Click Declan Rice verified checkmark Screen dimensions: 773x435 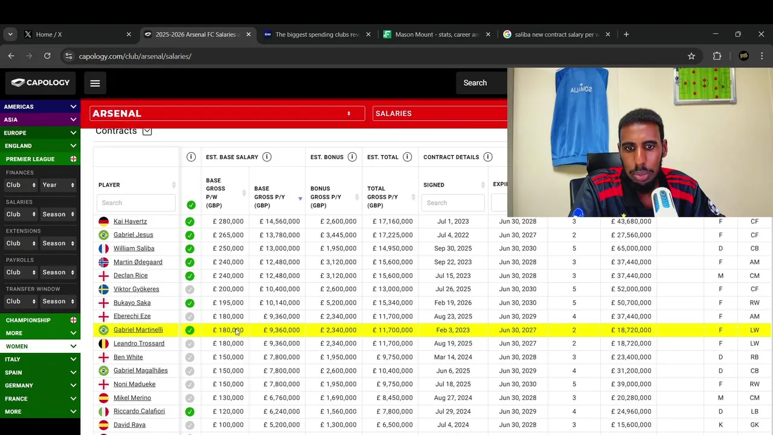[x=190, y=276]
